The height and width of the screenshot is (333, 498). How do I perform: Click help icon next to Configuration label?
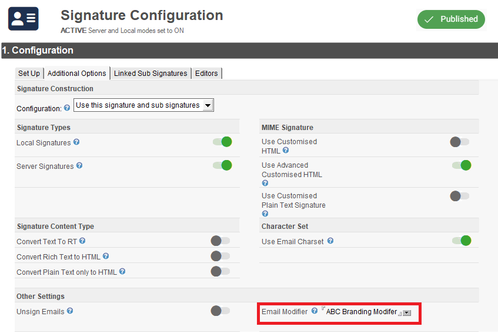[67, 108]
